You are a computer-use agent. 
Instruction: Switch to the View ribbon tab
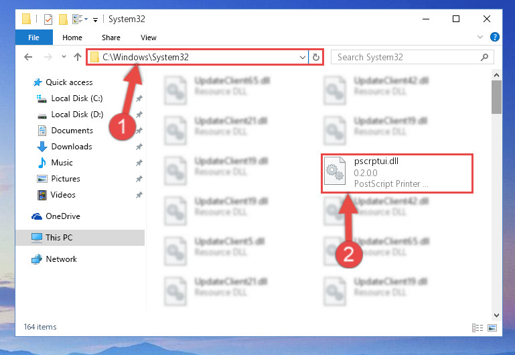tap(149, 38)
